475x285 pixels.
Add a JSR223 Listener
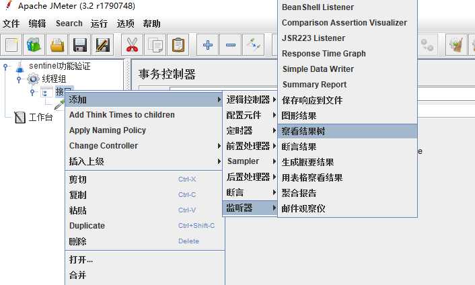pos(347,38)
